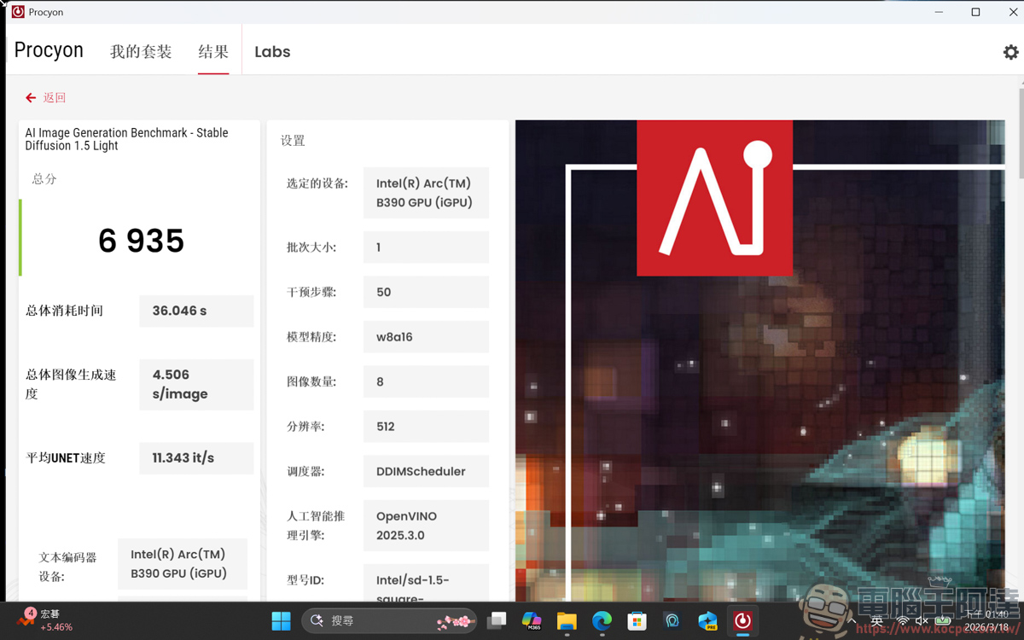The image size is (1024, 640).
Task: Launch the blue PRE-badged app from taskbar
Action: point(707,620)
